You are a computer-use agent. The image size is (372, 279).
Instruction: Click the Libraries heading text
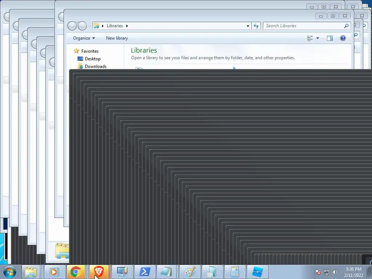[x=144, y=50]
